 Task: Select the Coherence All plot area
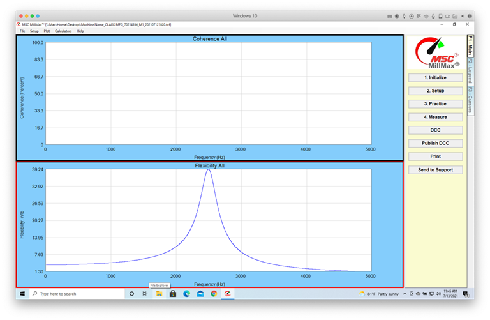(209, 93)
